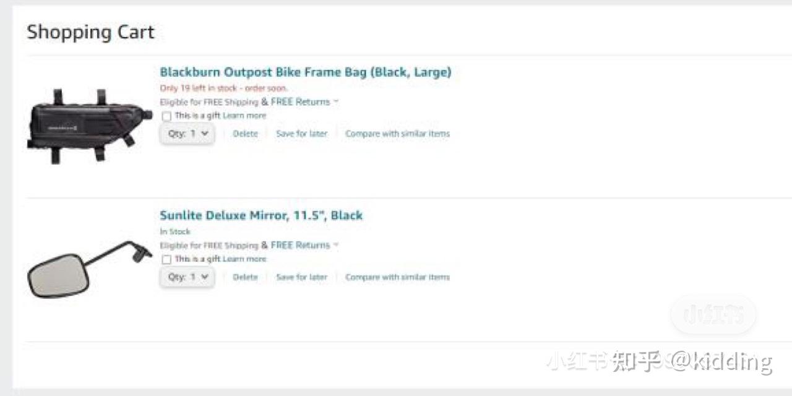Click the 小红书 watermark badge
The height and width of the screenshot is (396, 792).
[x=713, y=315]
